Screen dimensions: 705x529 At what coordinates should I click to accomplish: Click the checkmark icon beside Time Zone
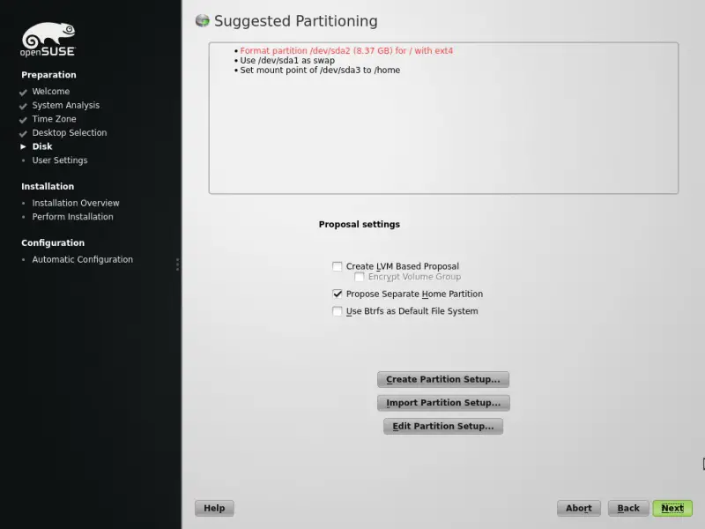click(23, 120)
